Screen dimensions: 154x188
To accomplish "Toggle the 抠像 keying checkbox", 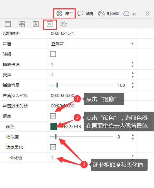I will pyautogui.click(x=53, y=116).
